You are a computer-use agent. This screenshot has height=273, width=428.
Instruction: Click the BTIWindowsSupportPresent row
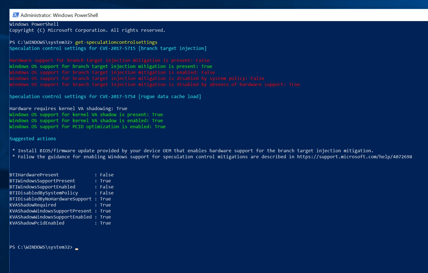[60, 181]
